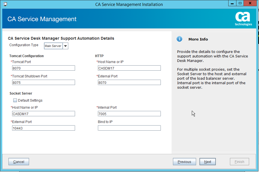259x172 pixels.
Task: Select the Socket Server Host Name field
Action: (43, 113)
